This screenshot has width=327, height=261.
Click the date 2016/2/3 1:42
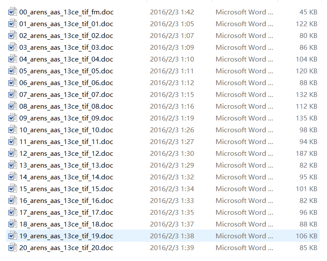click(172, 12)
